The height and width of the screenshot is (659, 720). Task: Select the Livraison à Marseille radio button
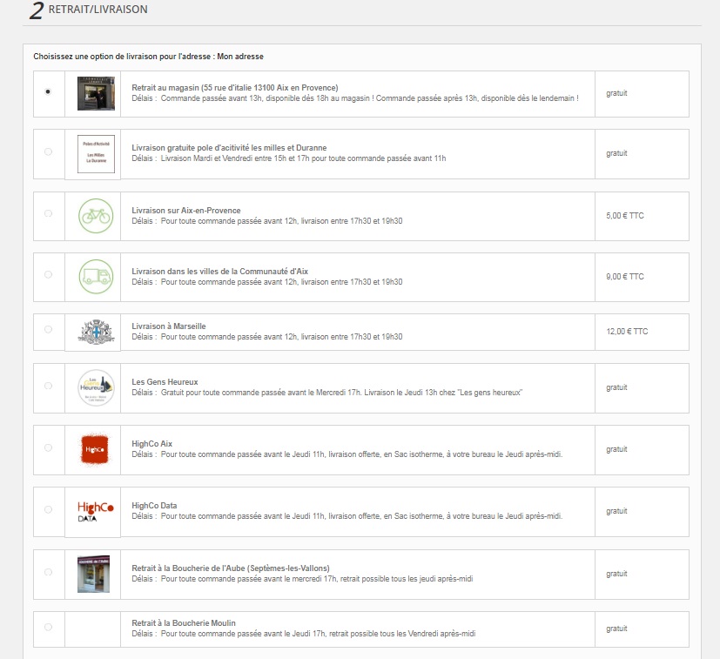[48, 329]
